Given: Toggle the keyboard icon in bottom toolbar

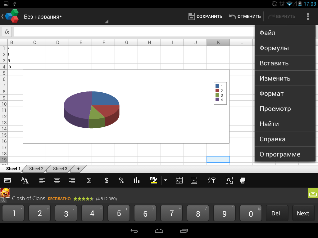Looking at the screenshot, I should pyautogui.click(x=7, y=180).
